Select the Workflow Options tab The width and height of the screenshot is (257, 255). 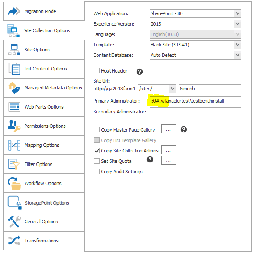pyautogui.click(x=44, y=183)
